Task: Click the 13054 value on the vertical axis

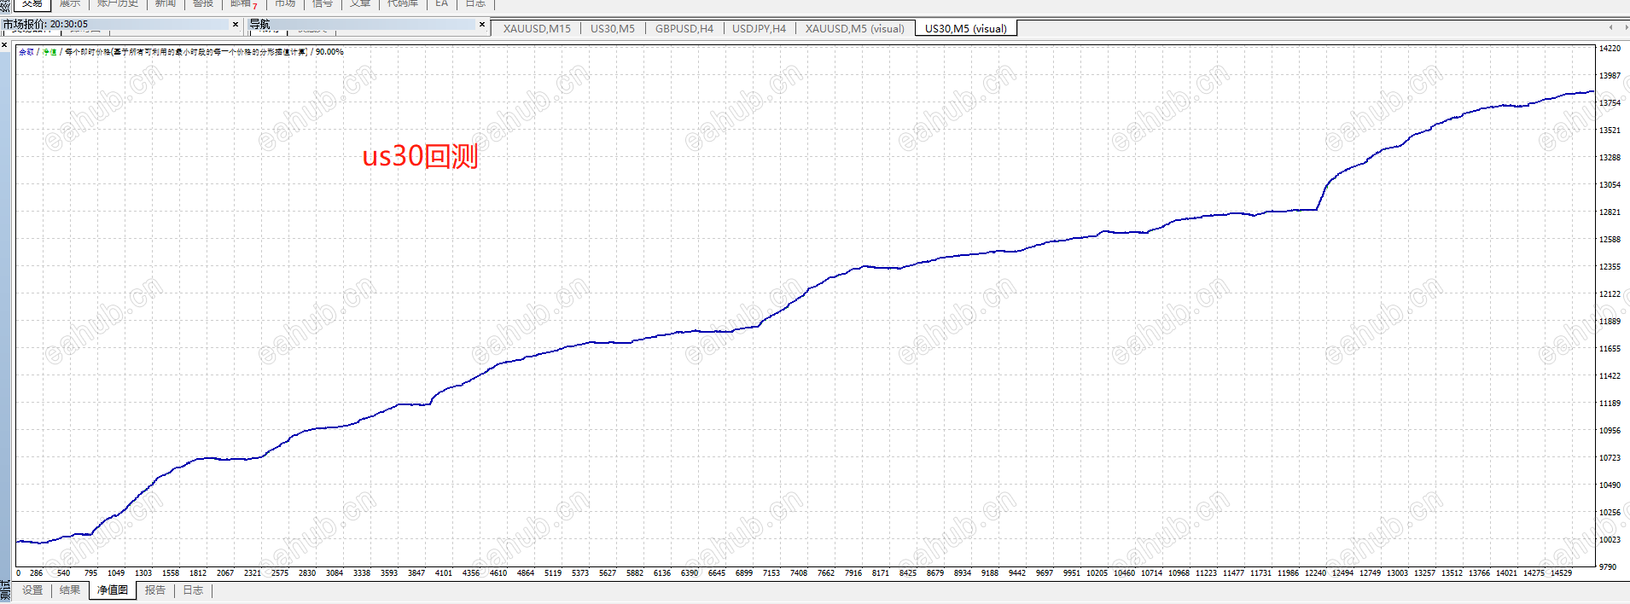Action: [1610, 185]
